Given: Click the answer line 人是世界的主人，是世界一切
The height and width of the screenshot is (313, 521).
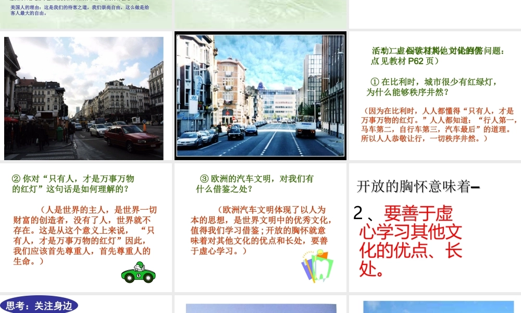Looking at the screenshot, I should pyautogui.click(x=98, y=210).
